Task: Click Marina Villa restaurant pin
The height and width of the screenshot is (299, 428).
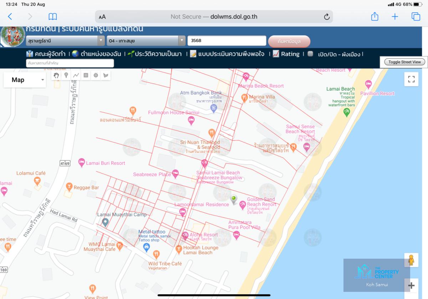Action: coord(244,98)
